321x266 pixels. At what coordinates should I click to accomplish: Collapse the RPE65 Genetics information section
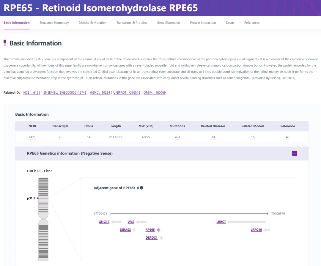[294, 153]
